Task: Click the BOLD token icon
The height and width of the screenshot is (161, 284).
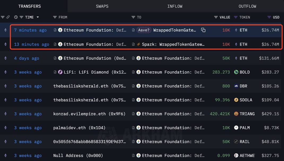Action: (236, 72)
